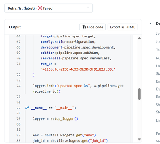Click line number 74
160x144 pixels.
click(x=18, y=86)
